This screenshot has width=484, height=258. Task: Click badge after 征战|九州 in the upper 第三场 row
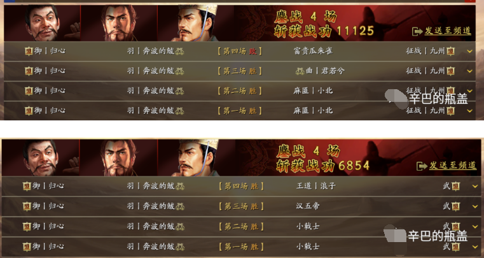[451, 71]
